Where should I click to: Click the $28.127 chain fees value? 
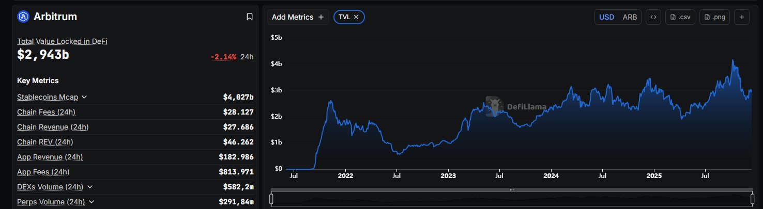[238, 112]
